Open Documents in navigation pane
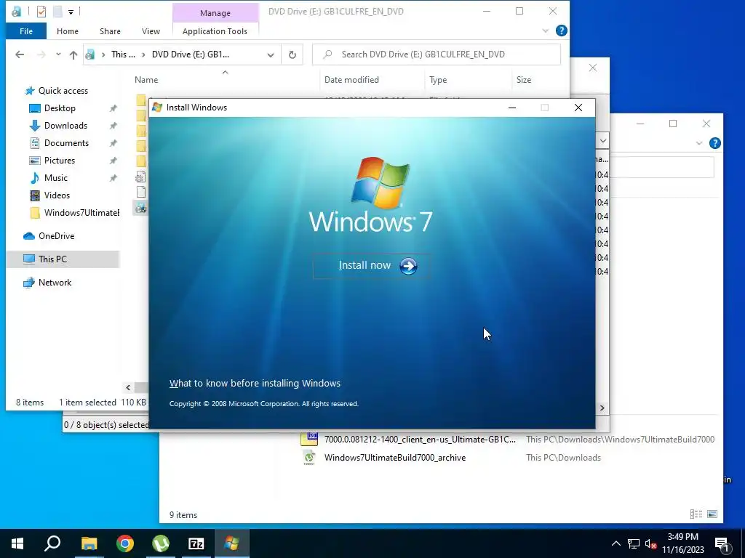Image resolution: width=745 pixels, height=558 pixels. [x=66, y=143]
